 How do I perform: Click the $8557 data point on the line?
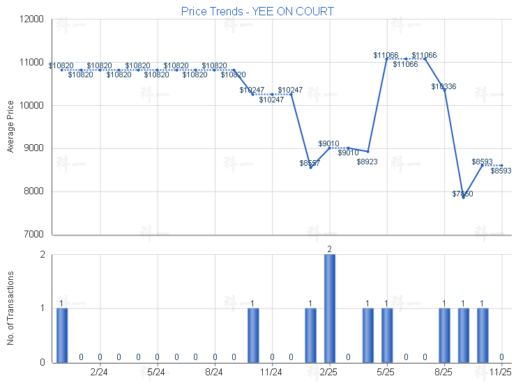[x=311, y=167]
